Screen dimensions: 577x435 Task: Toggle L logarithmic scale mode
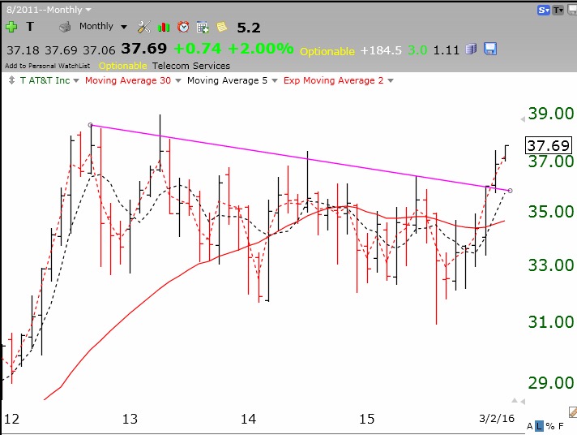click(539, 427)
